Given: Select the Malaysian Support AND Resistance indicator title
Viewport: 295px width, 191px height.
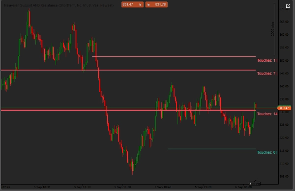Looking at the screenshot, I should 59,5.
